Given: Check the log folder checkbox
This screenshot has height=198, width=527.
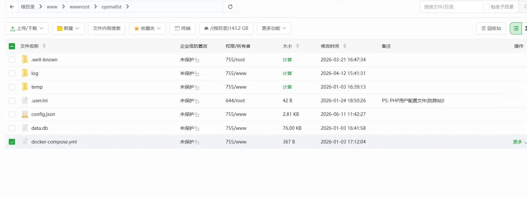Looking at the screenshot, I should pos(12,73).
